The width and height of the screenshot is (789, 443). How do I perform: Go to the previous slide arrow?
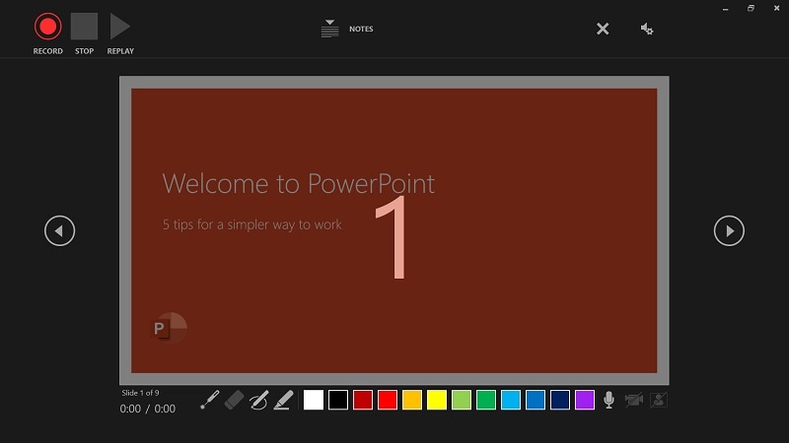coord(59,230)
